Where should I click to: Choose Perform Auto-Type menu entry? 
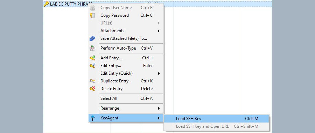tap(126, 48)
